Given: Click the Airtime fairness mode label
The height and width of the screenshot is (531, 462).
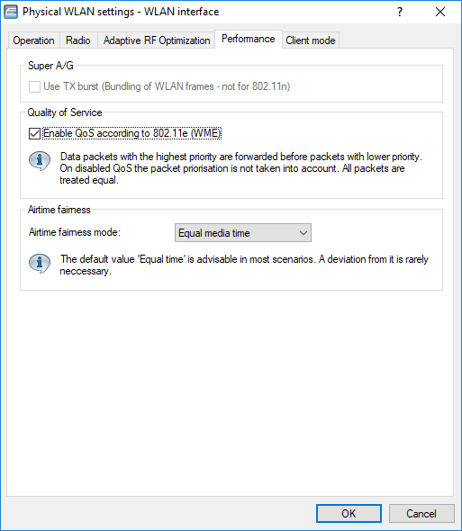Looking at the screenshot, I should 75,232.
